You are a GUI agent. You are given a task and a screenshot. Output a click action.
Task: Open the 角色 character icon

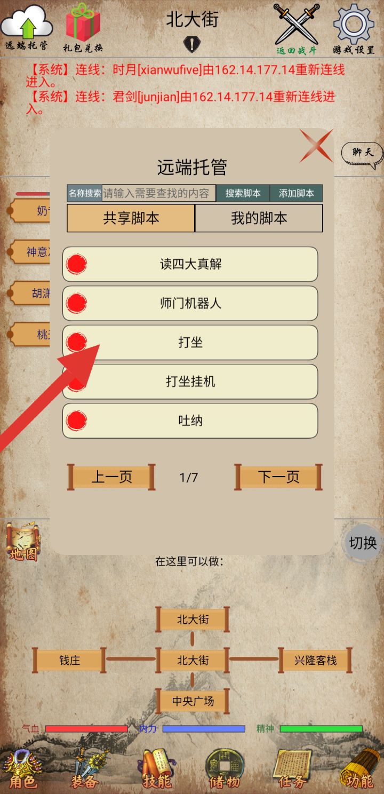23,769
